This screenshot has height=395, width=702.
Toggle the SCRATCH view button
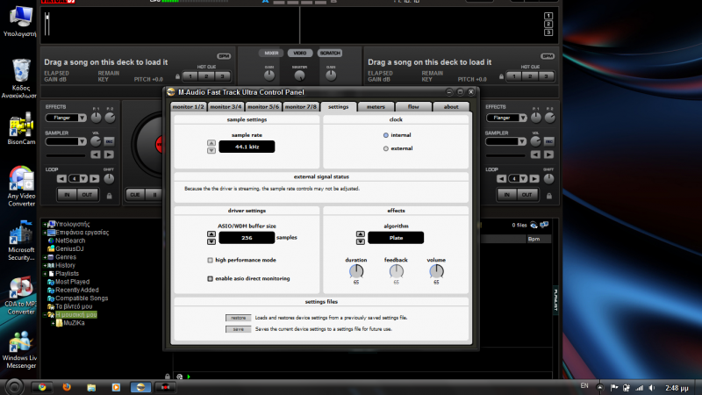tap(330, 53)
